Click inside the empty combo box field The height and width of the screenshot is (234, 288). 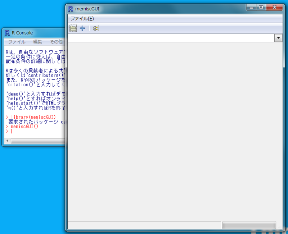coord(171,38)
